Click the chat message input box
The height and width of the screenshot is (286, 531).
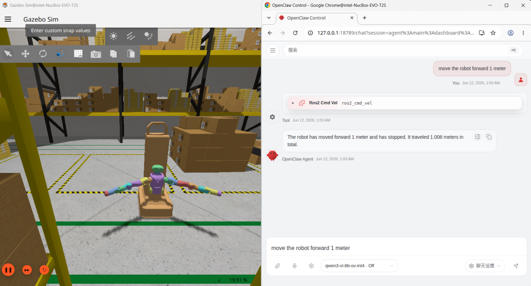click(x=396, y=248)
